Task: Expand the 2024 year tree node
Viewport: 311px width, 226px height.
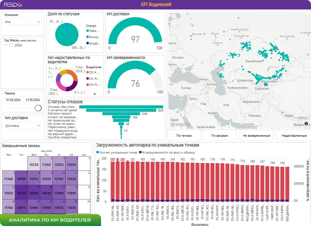Action: click(6, 45)
